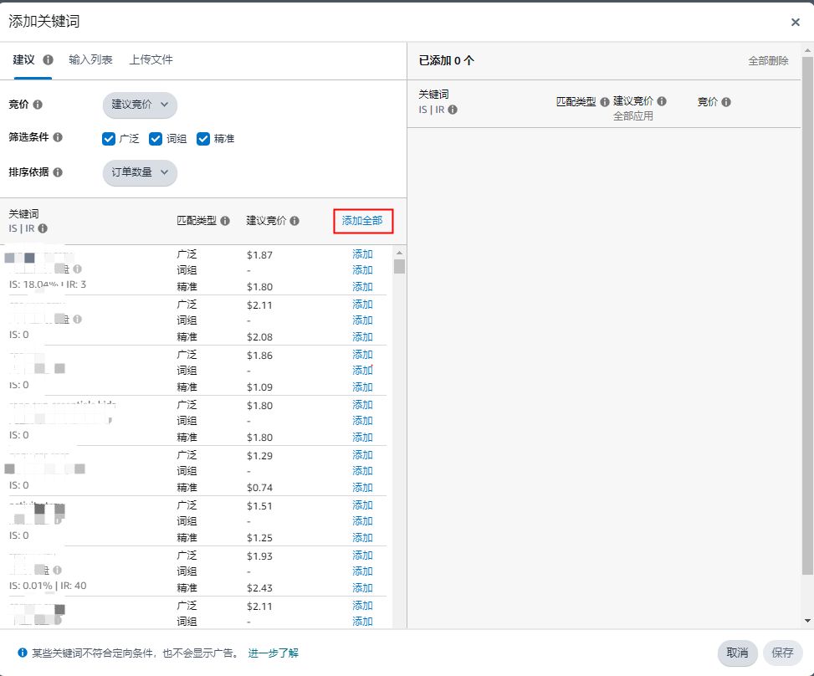Uncheck the 广泛 filter checkbox
The height and width of the screenshot is (676, 814).
pos(109,139)
